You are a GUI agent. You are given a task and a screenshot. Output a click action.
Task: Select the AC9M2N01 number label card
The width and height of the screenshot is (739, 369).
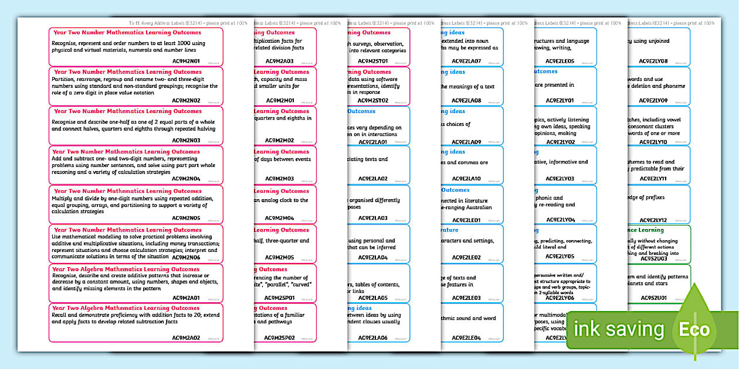pos(135,46)
